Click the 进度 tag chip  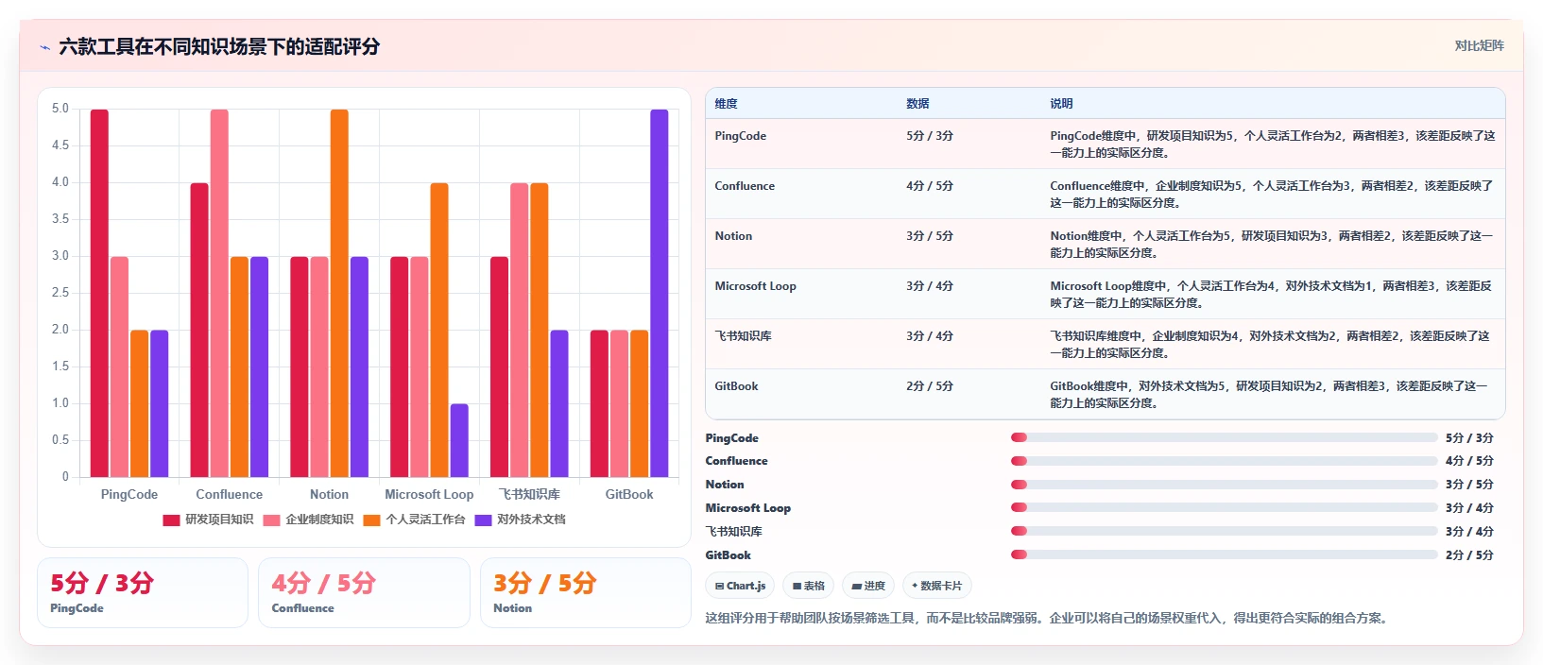(x=868, y=586)
